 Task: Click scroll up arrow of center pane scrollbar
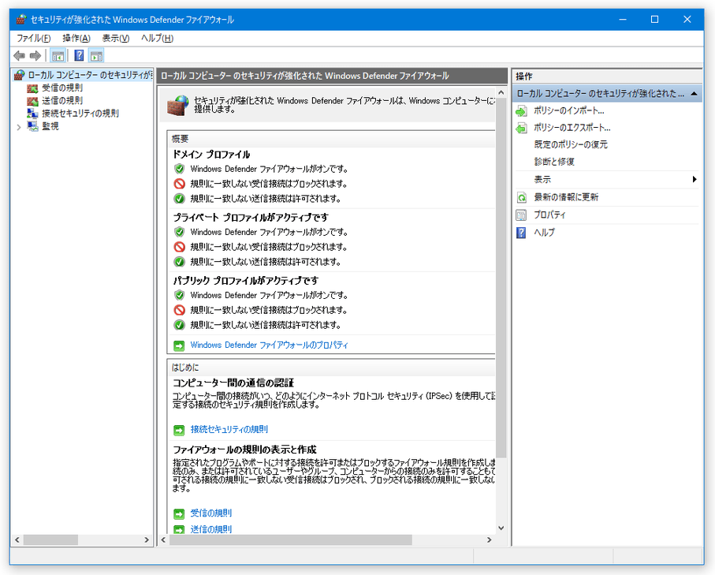point(501,92)
